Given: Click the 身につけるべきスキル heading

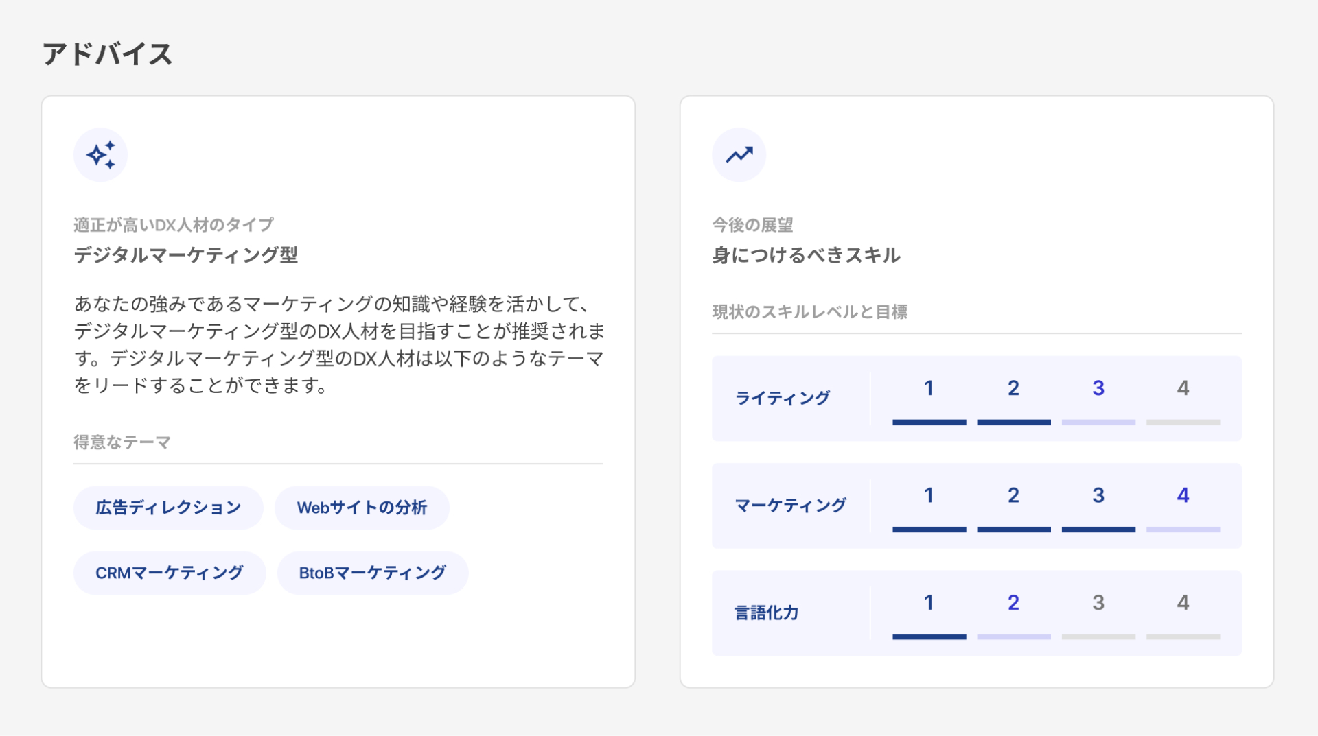Looking at the screenshot, I should tap(806, 255).
